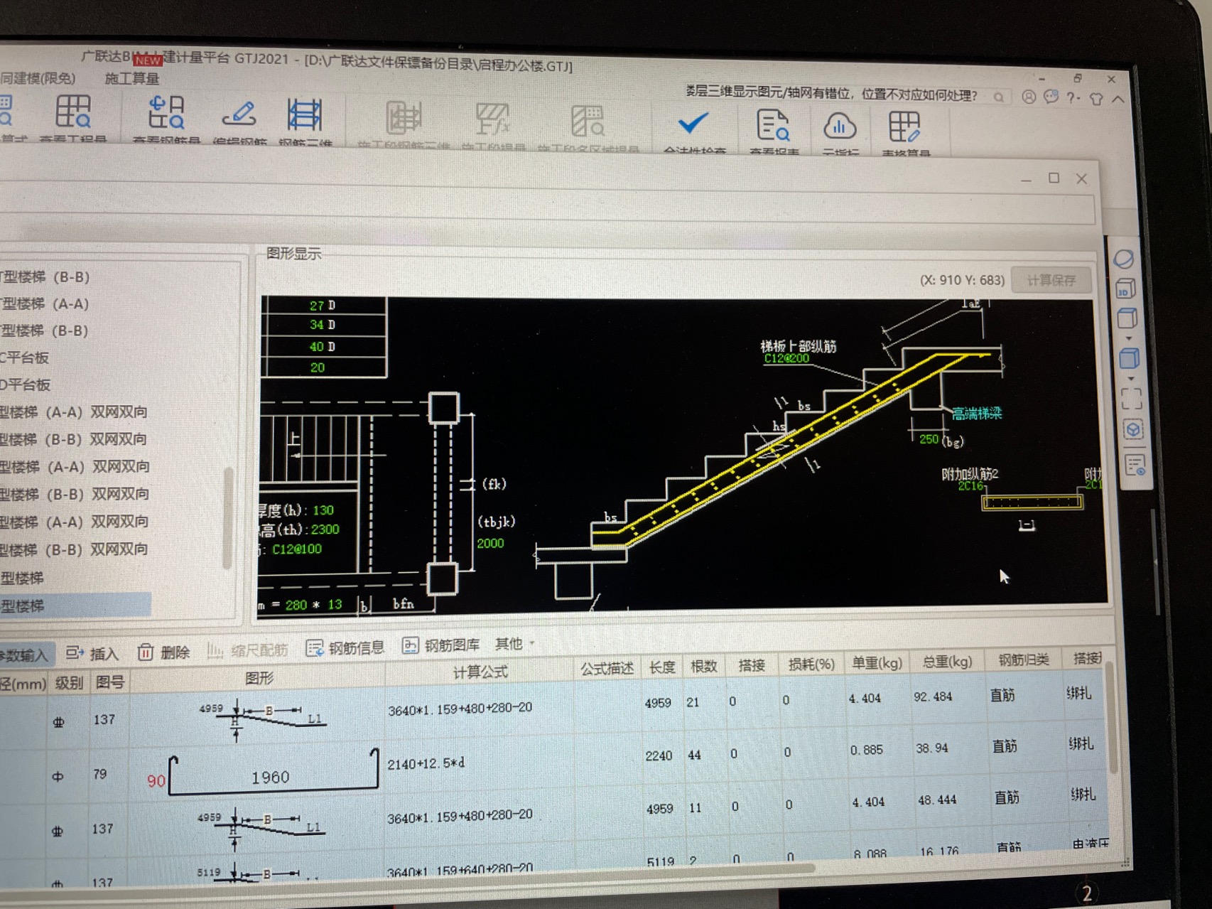Image resolution: width=1212 pixels, height=909 pixels.
Task: Click the C12@200 upper rebar value
Action: click(786, 358)
